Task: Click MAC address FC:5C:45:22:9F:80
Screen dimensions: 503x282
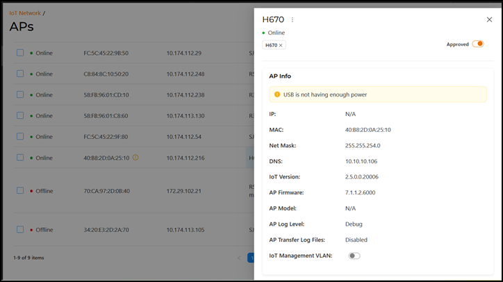Action: pos(106,137)
